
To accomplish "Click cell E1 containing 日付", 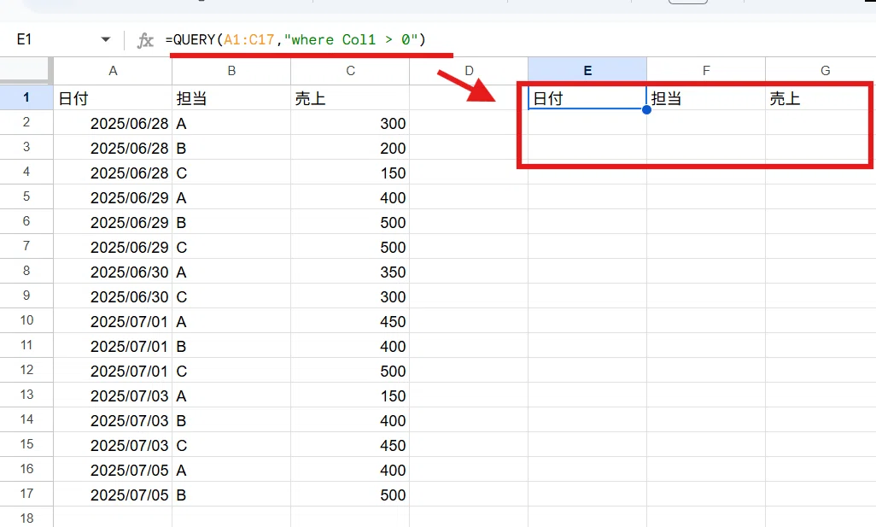I will click(x=587, y=98).
